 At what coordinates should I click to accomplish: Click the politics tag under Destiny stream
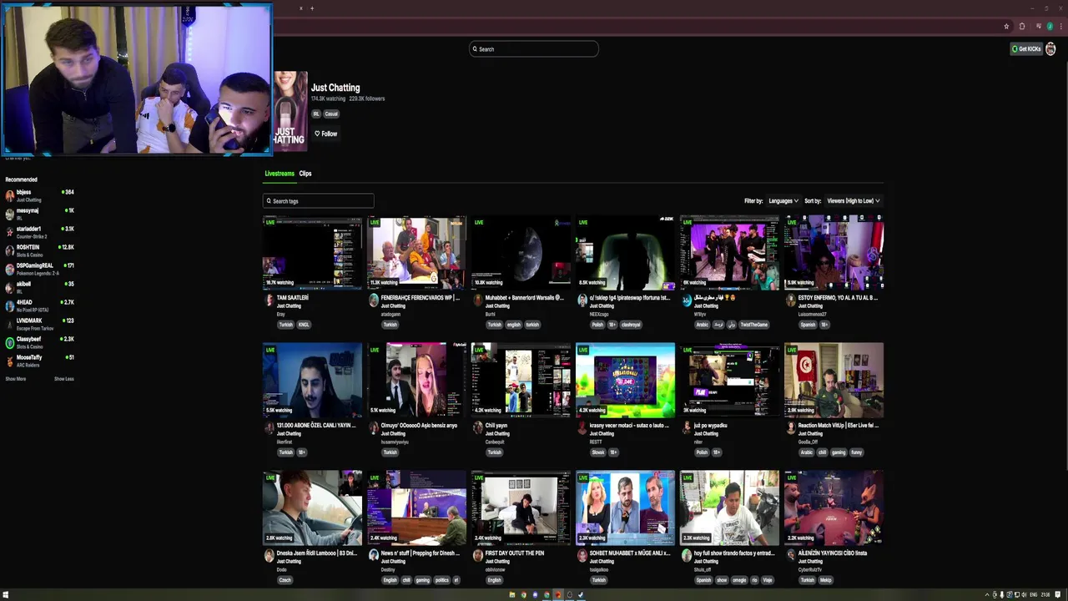coord(441,580)
